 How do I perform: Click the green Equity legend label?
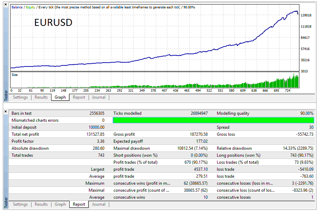pyautogui.click(x=30, y=7)
